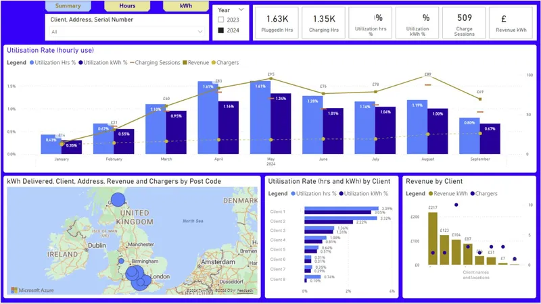The height and width of the screenshot is (304, 541).
Task: Open the Hours tab
Action: pyautogui.click(x=127, y=6)
